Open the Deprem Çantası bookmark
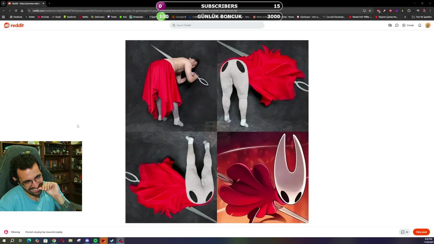Image resolution: width=434 pixels, height=244 pixels. 386,17
